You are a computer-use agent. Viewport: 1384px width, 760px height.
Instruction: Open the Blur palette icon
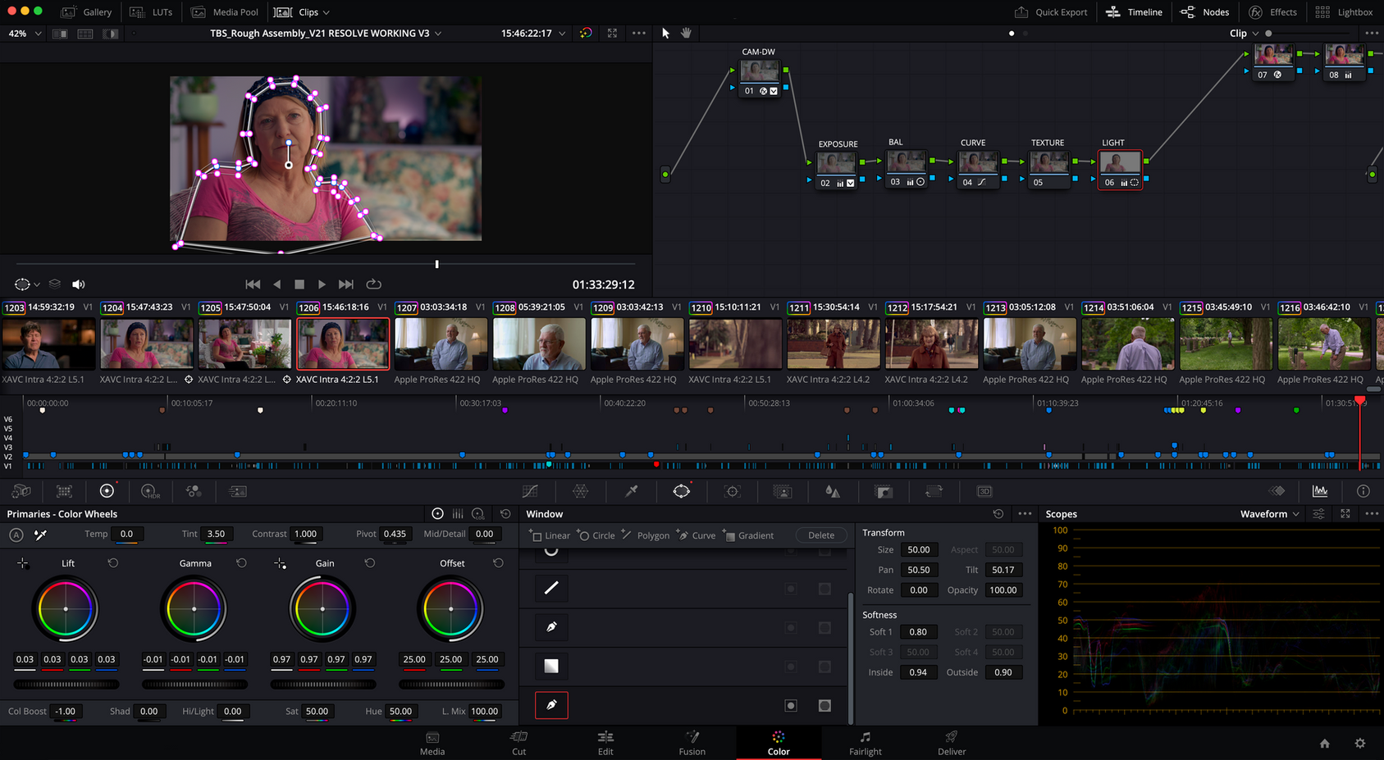tap(833, 491)
